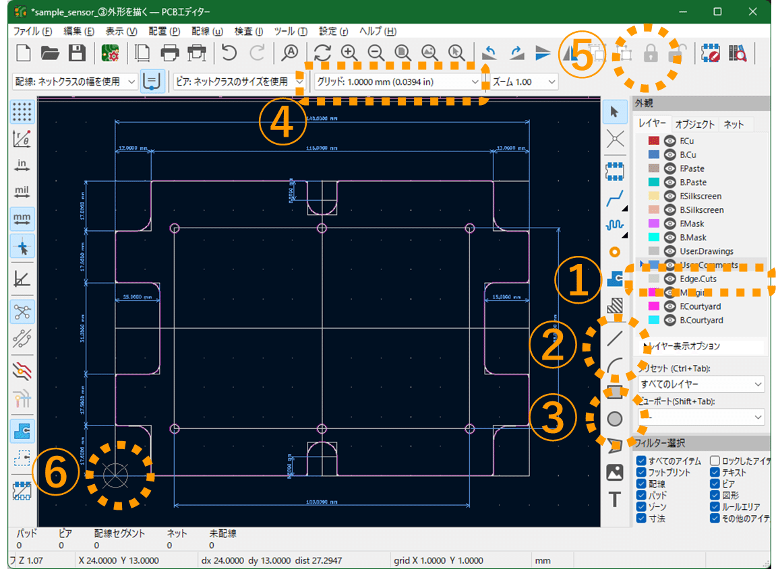Save the board with floppy disk icon
The width and height of the screenshot is (776, 569).
[77, 53]
